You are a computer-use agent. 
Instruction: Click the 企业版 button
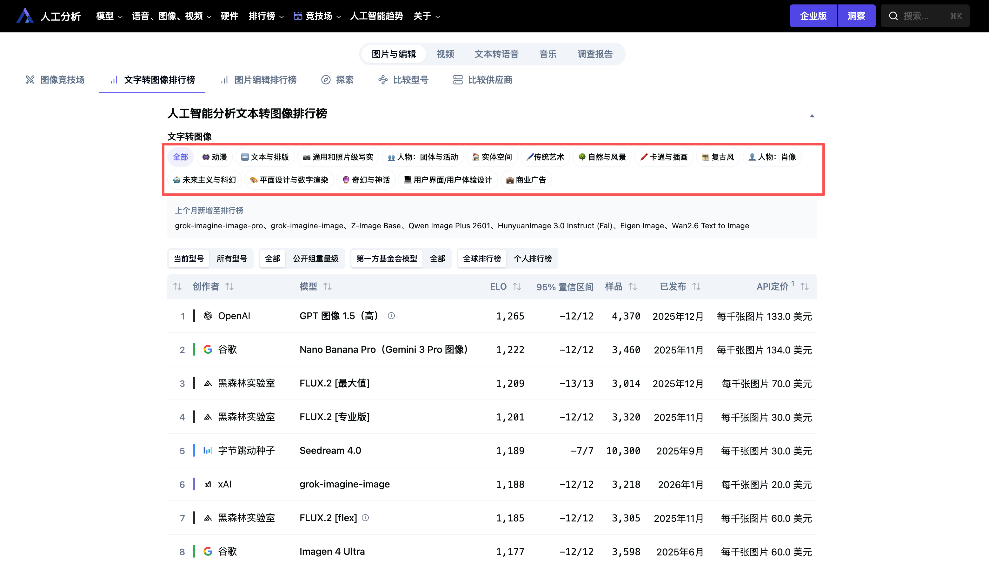point(813,16)
